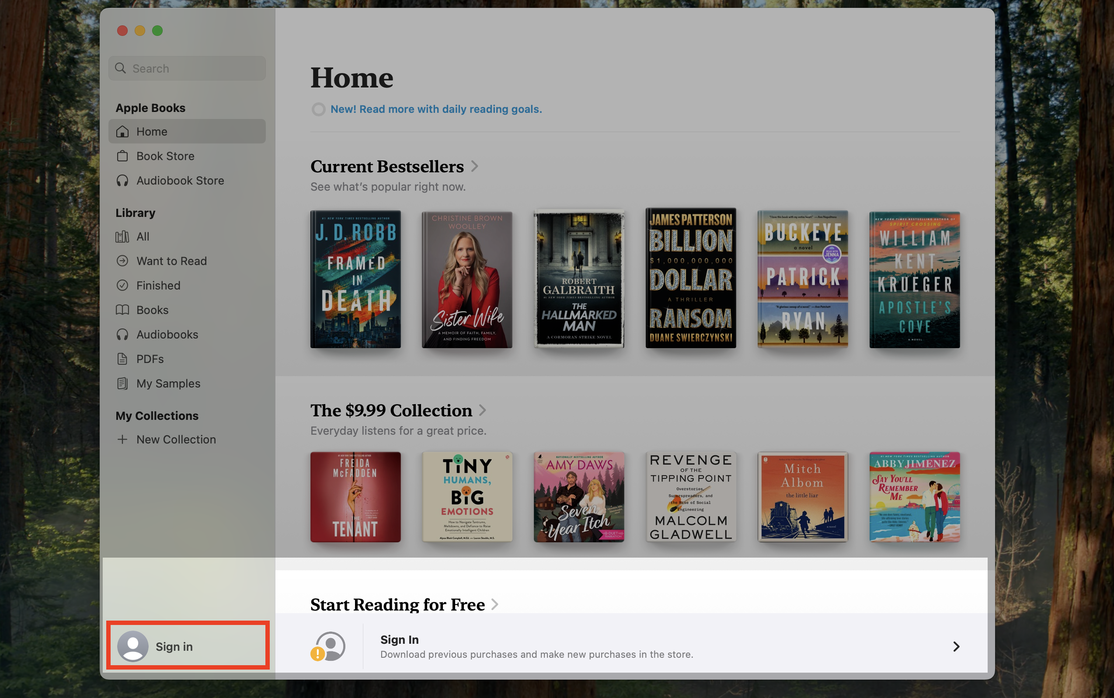Open Buckeye by Patrick Ryan cover
The image size is (1114, 698).
click(803, 279)
